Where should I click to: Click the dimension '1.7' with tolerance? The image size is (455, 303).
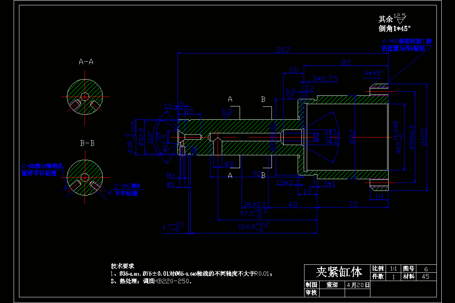[x=173, y=226]
